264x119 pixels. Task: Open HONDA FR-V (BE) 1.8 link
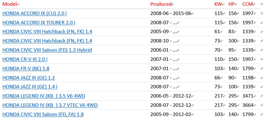(26, 69)
